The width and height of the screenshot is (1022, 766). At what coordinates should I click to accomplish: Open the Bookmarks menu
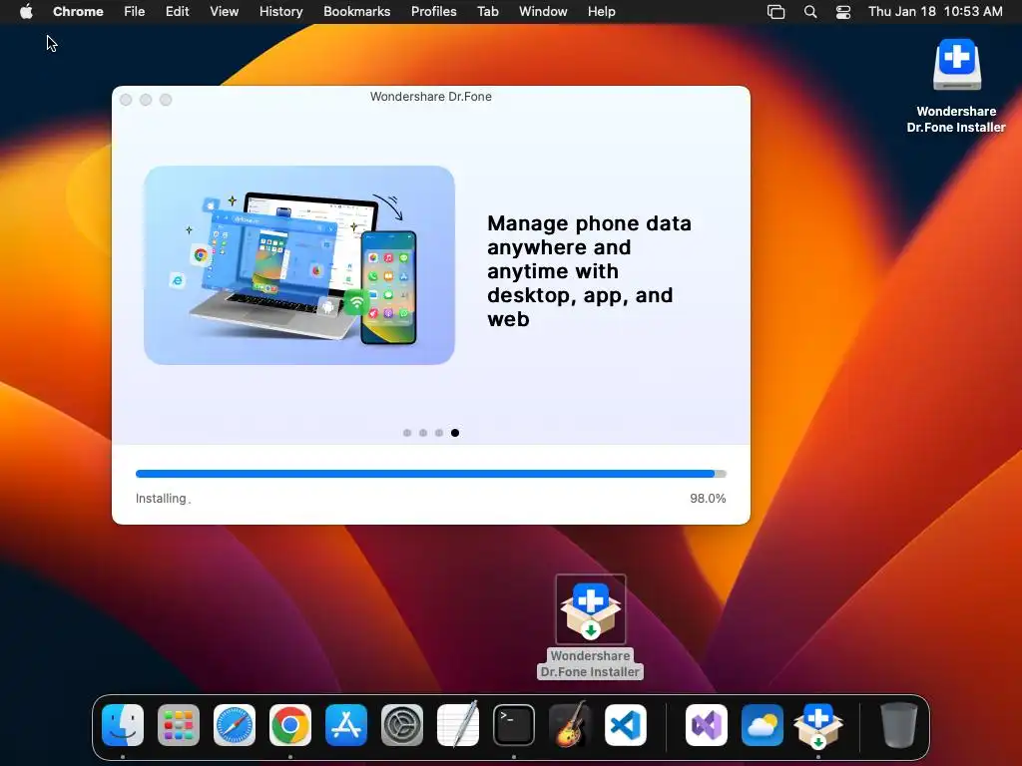356,12
